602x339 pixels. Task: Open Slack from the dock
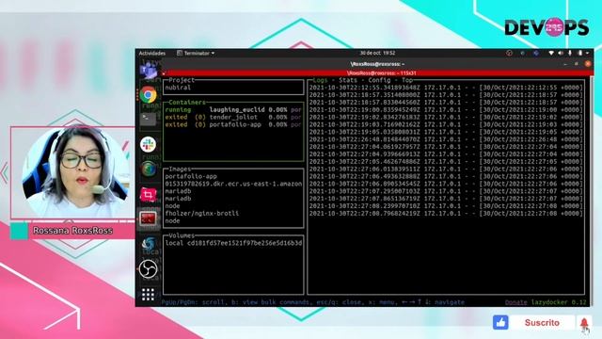pyautogui.click(x=149, y=144)
